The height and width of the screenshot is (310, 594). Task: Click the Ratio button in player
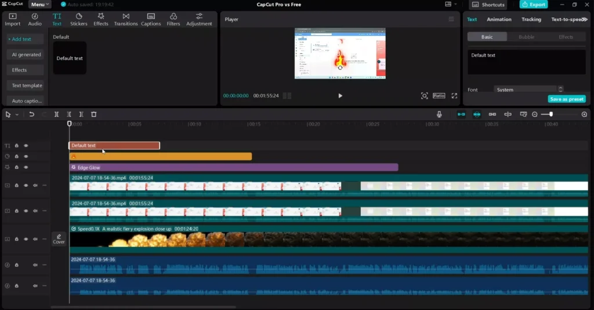(x=439, y=95)
